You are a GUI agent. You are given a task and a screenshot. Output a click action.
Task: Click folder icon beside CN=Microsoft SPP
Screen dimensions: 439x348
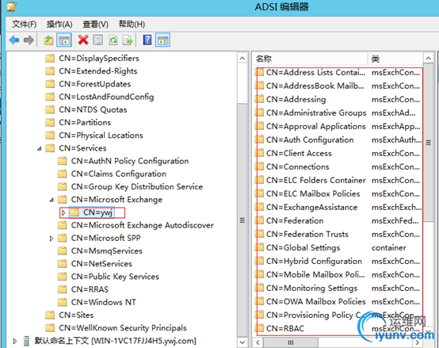pyautogui.click(x=62, y=238)
